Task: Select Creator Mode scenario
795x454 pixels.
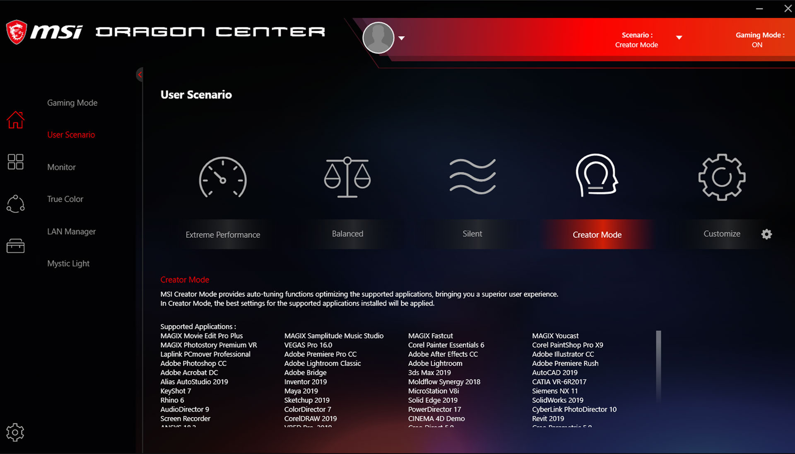Action: [596, 234]
